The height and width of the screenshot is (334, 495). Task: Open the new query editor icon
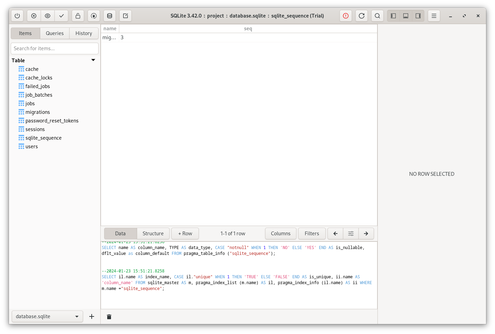click(125, 16)
